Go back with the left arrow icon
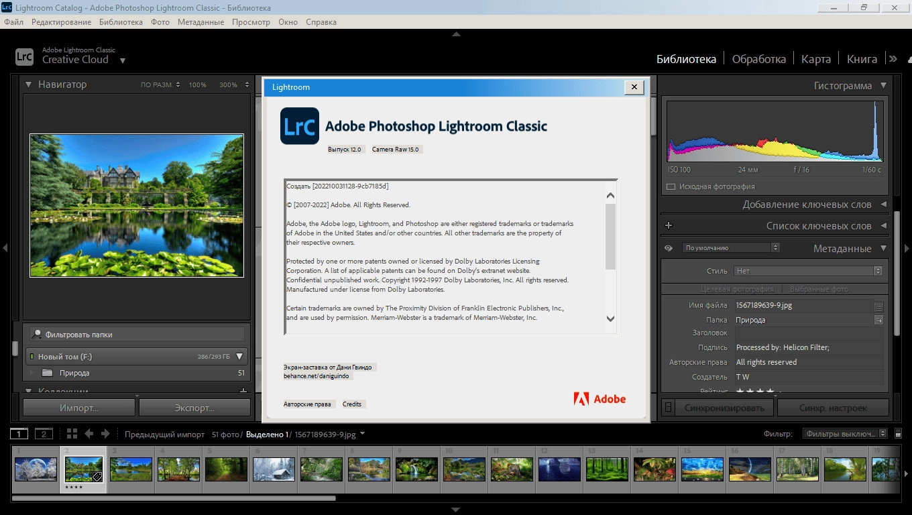The image size is (912, 515). pyautogui.click(x=89, y=434)
